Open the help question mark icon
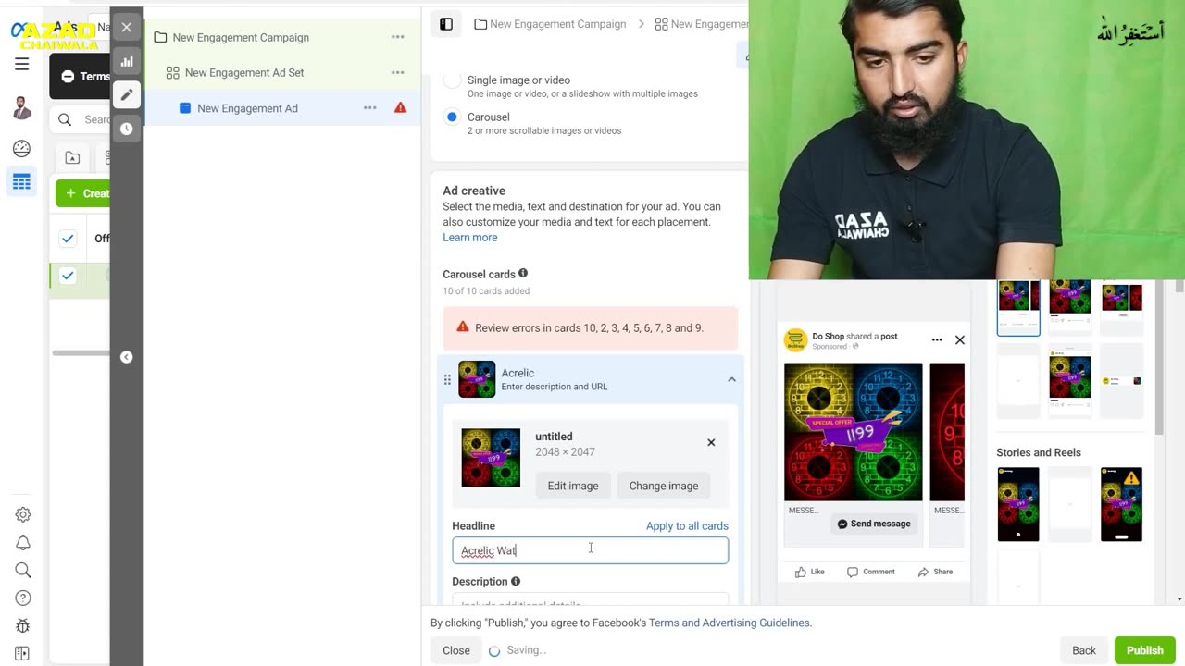This screenshot has height=666, width=1185. (x=23, y=598)
